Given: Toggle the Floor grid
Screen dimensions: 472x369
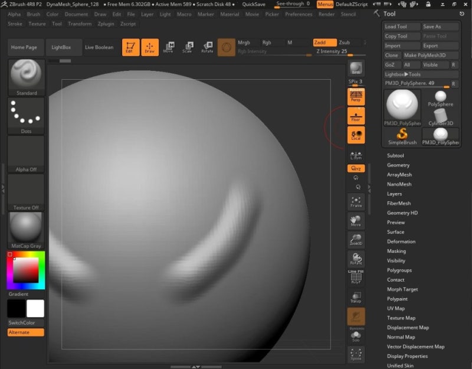Looking at the screenshot, I should [x=356, y=116].
